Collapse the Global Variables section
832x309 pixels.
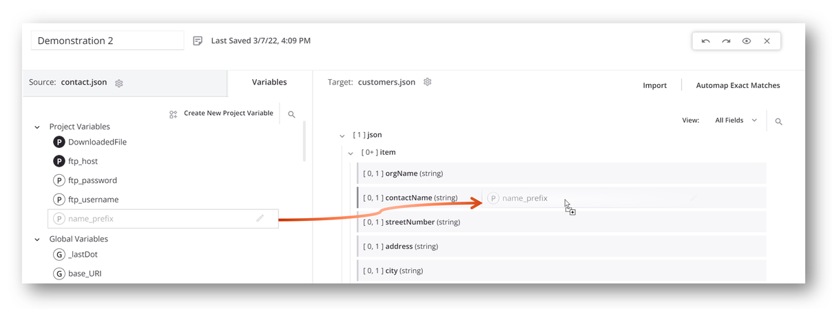[37, 239]
